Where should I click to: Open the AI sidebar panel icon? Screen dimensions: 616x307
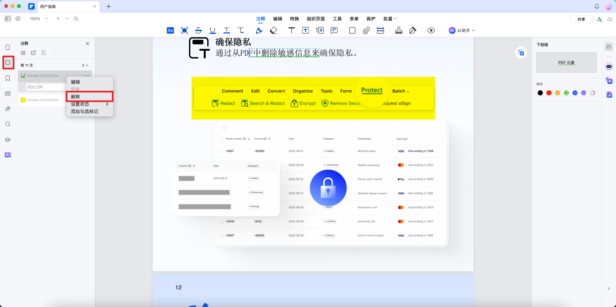pyautogui.click(x=8, y=155)
